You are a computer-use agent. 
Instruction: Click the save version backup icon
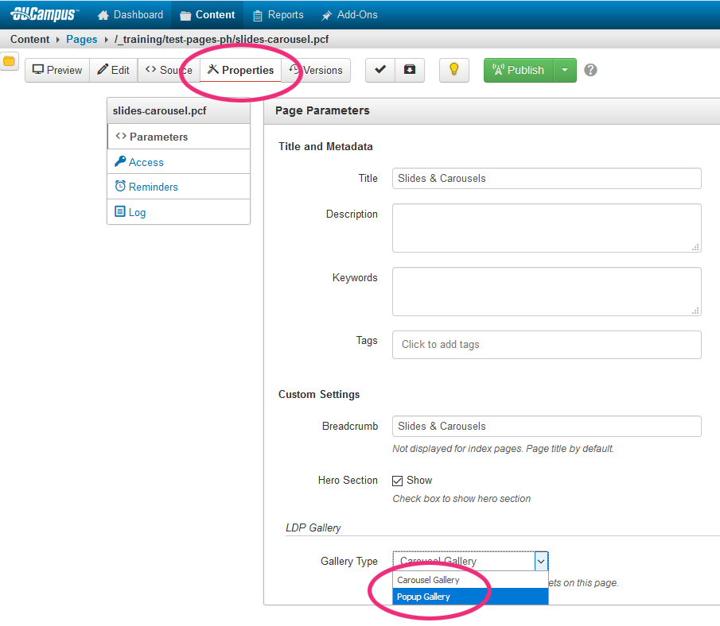[410, 70]
